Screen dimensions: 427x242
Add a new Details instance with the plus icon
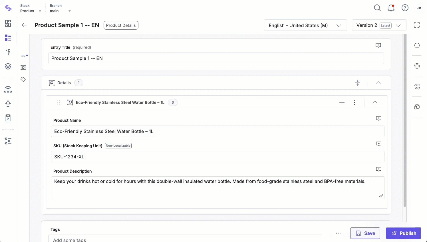click(x=342, y=102)
